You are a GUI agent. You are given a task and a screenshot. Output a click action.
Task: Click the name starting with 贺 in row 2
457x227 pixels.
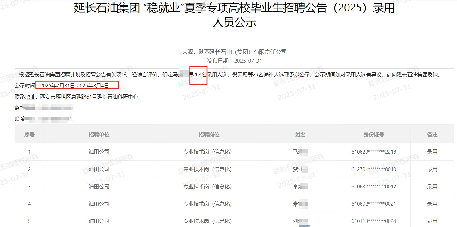[300, 169]
